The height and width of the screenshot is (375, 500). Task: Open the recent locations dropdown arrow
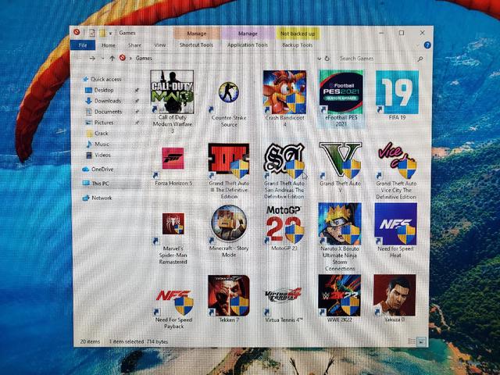[102, 59]
